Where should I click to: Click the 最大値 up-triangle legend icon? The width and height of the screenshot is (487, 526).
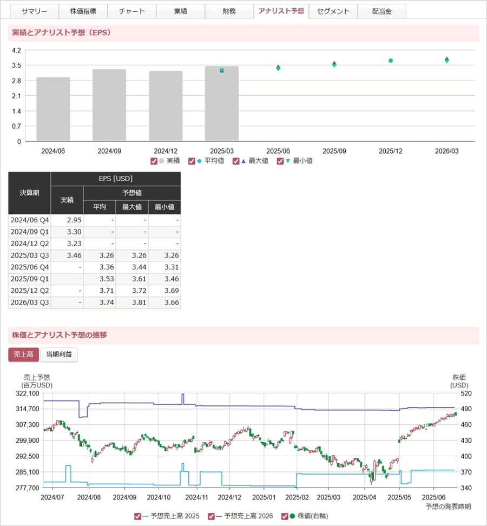tap(243, 161)
